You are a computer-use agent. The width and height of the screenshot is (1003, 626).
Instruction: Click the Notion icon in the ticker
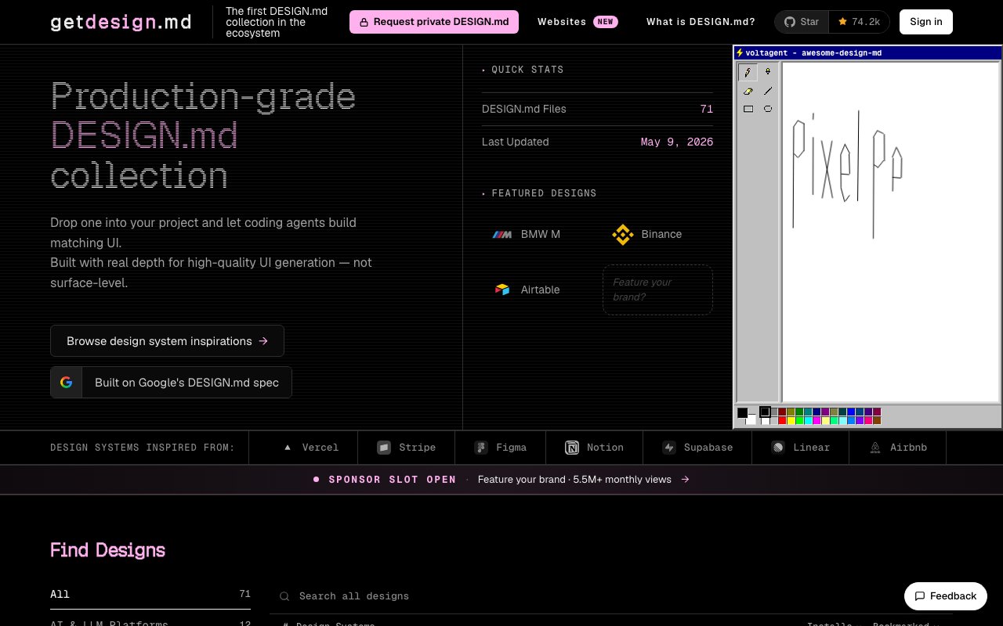click(x=572, y=448)
